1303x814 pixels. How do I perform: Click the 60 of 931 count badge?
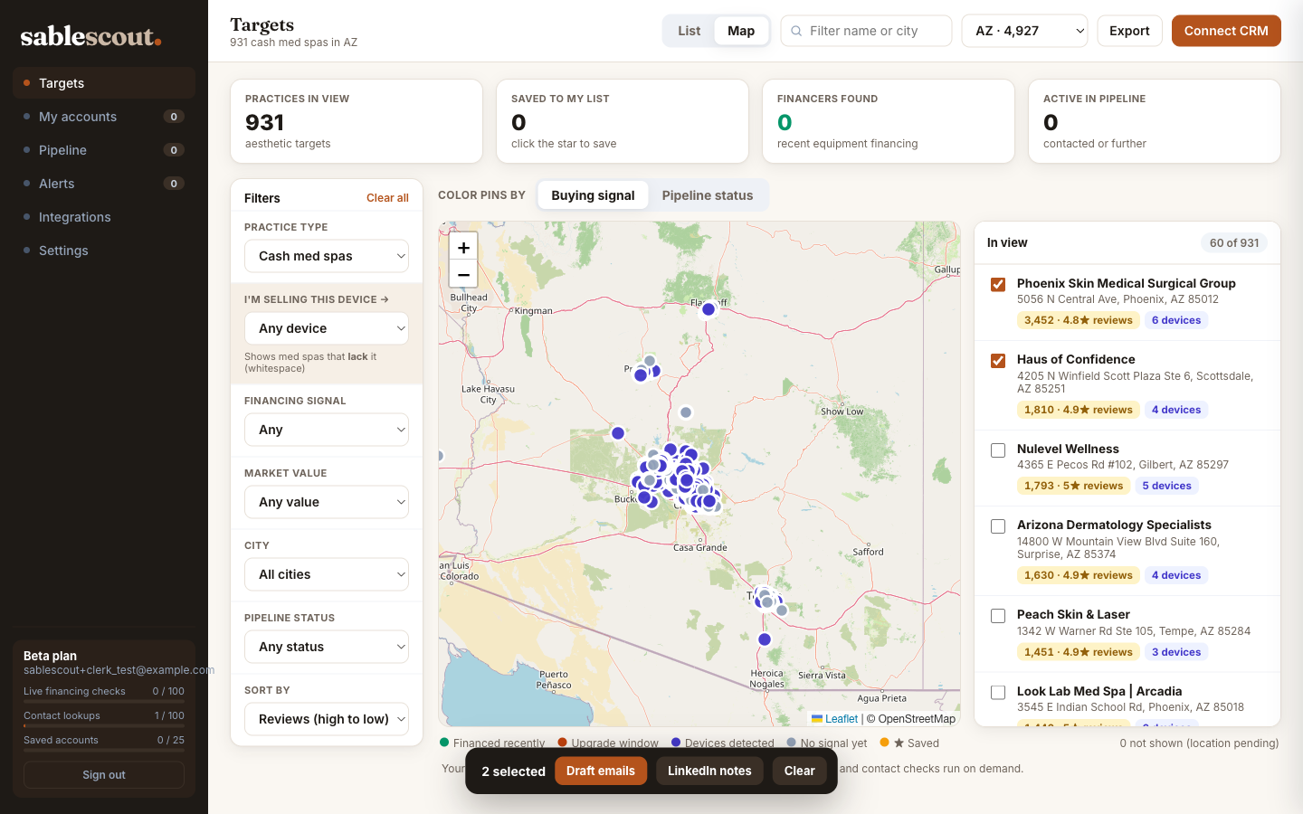click(1234, 242)
